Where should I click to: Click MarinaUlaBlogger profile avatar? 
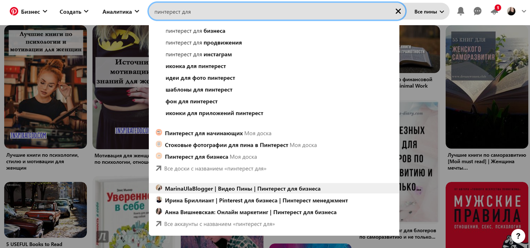pos(159,188)
